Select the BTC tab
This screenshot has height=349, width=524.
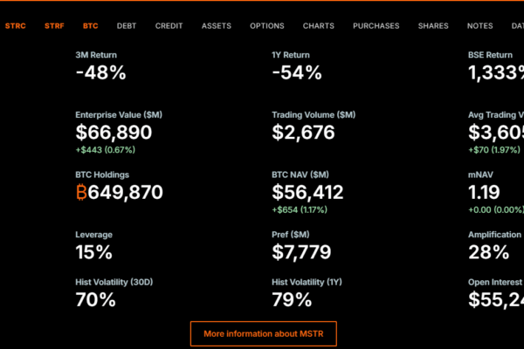(91, 26)
